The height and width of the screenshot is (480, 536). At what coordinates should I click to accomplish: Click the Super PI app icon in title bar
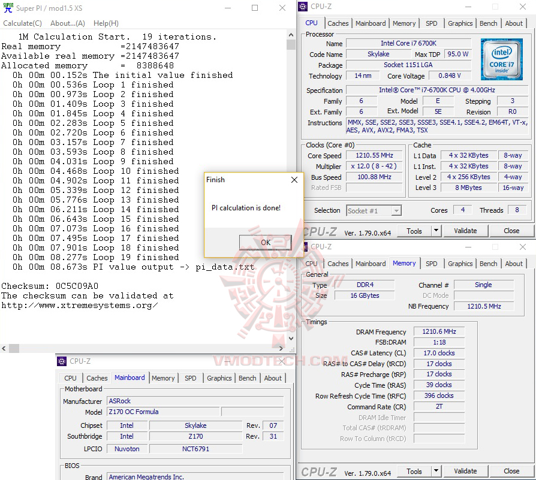[8, 8]
